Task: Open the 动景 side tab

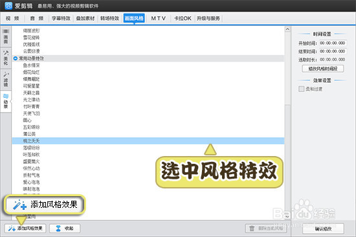Action: pos(6,102)
